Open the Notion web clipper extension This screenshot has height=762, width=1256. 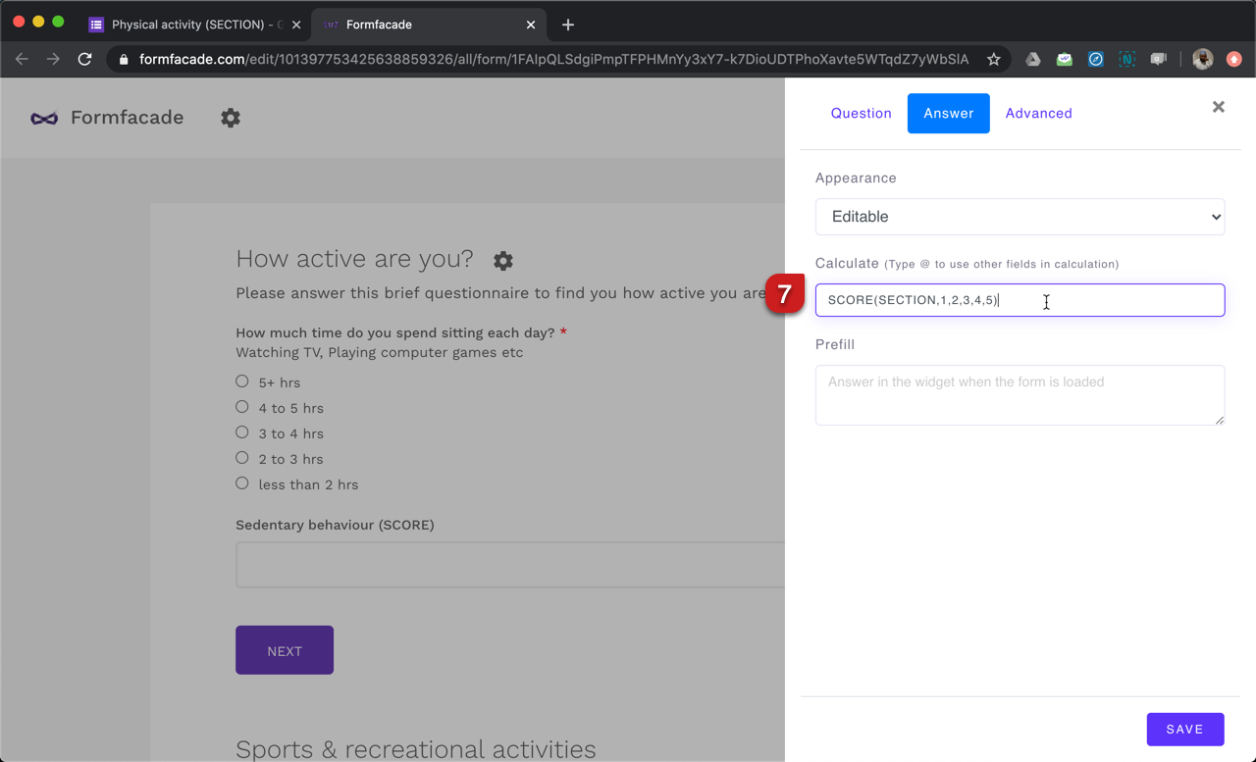tap(1126, 59)
